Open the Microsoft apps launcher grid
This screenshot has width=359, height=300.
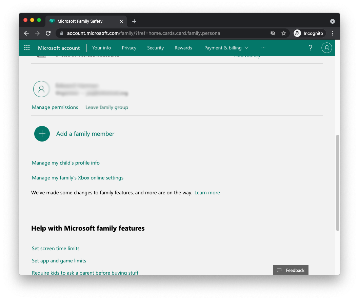[27, 48]
